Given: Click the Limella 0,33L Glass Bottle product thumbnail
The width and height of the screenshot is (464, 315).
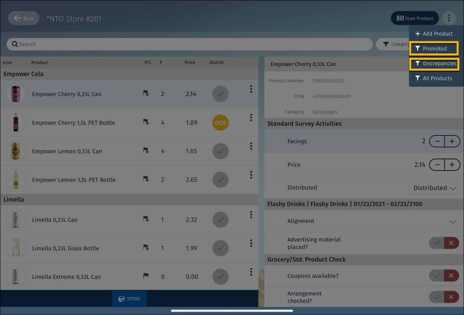Looking at the screenshot, I should (16, 248).
